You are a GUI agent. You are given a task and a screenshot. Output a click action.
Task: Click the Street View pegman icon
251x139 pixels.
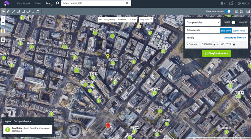tap(3, 31)
